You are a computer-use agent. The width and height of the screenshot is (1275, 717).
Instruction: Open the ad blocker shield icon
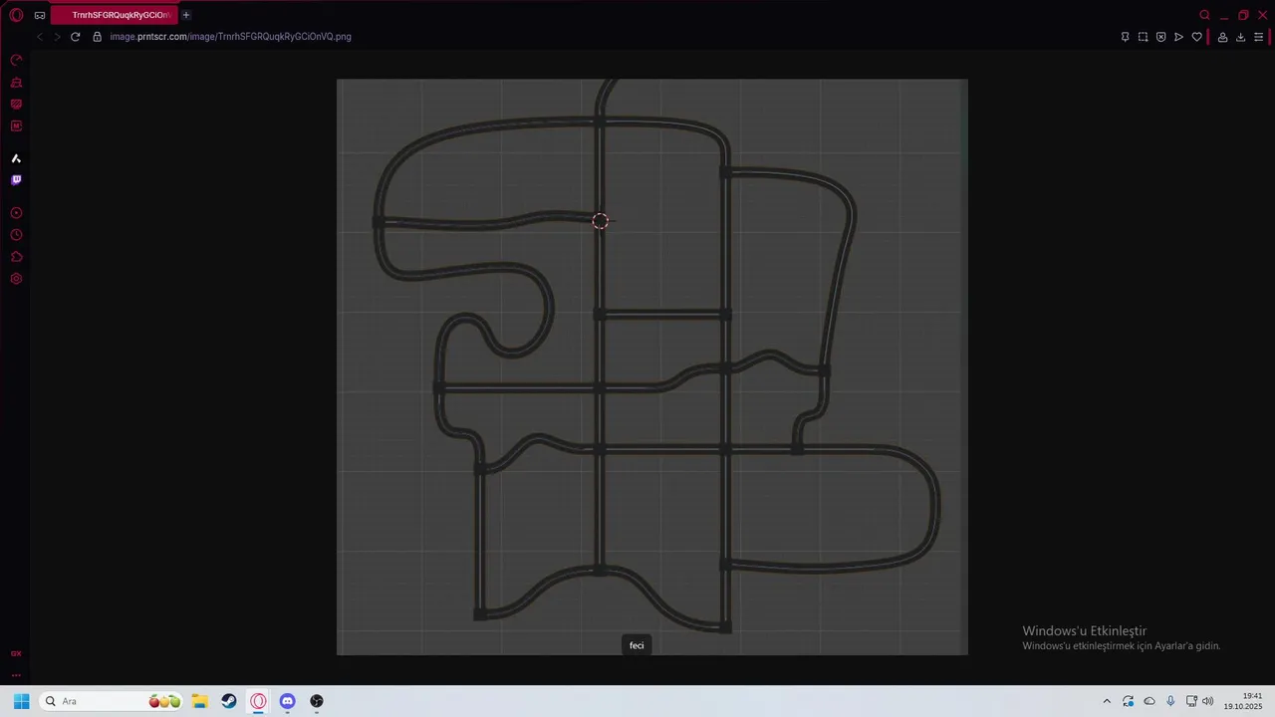1161,37
